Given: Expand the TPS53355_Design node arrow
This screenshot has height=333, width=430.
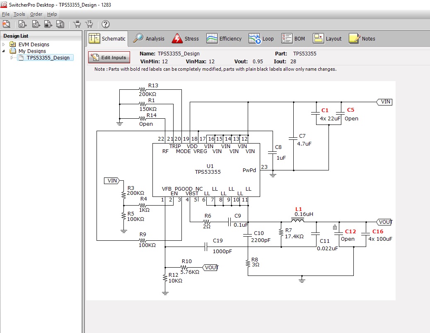Looking at the screenshot, I should 12,57.
